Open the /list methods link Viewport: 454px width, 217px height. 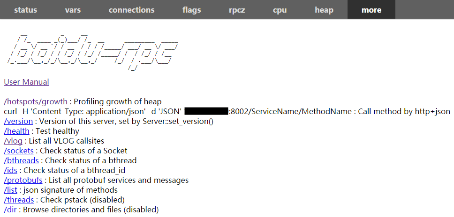coord(10,190)
